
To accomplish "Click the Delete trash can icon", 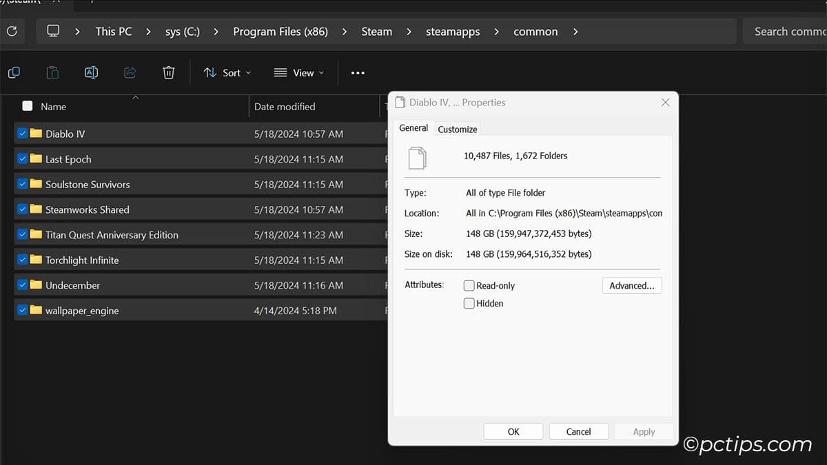I will tap(168, 72).
